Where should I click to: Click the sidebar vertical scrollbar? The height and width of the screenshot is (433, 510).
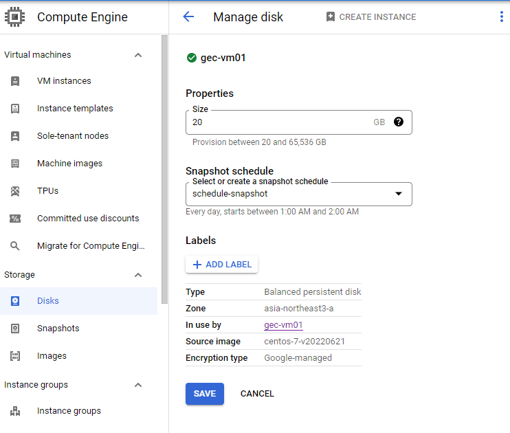(164, 169)
